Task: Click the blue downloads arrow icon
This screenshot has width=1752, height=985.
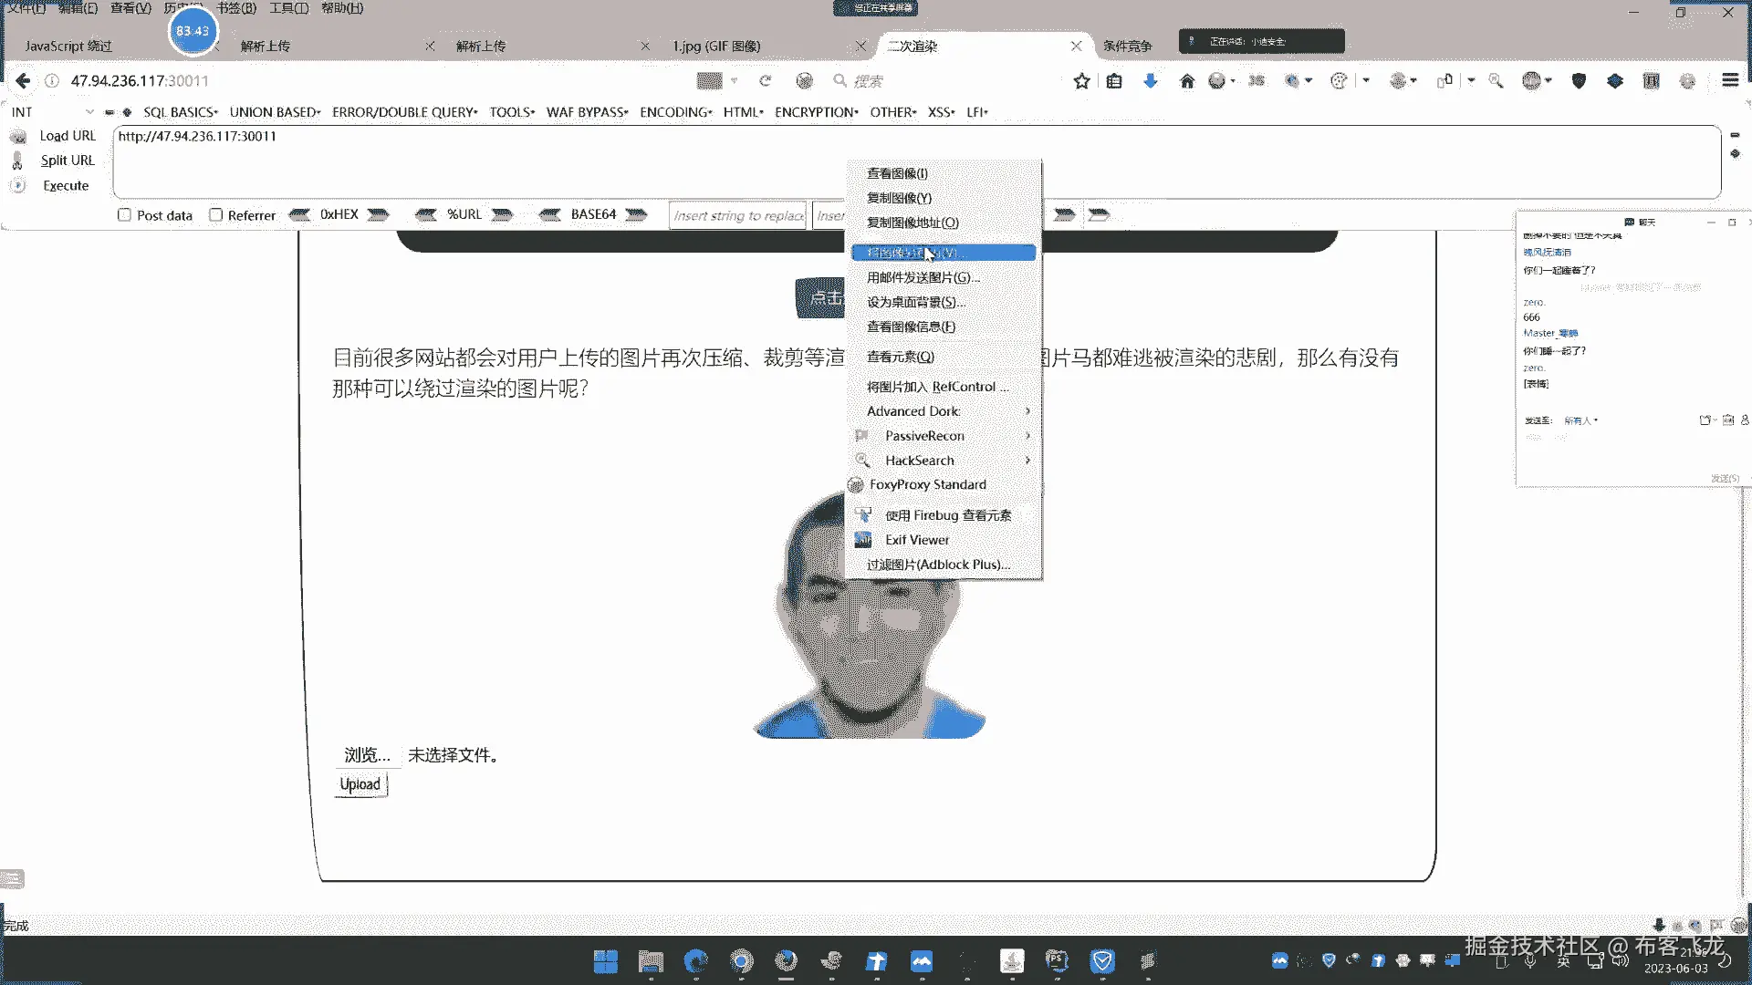Action: click(1151, 81)
